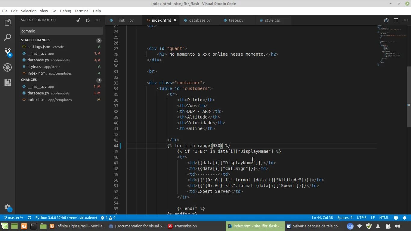Open the Selection menu
Viewport: 411px width, 231px height.
(x=29, y=11)
